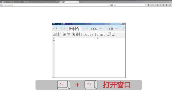This screenshot has height=96, width=172.
Task: Open the URL bar history dropdown arrow
Action: click(x=107, y=5)
